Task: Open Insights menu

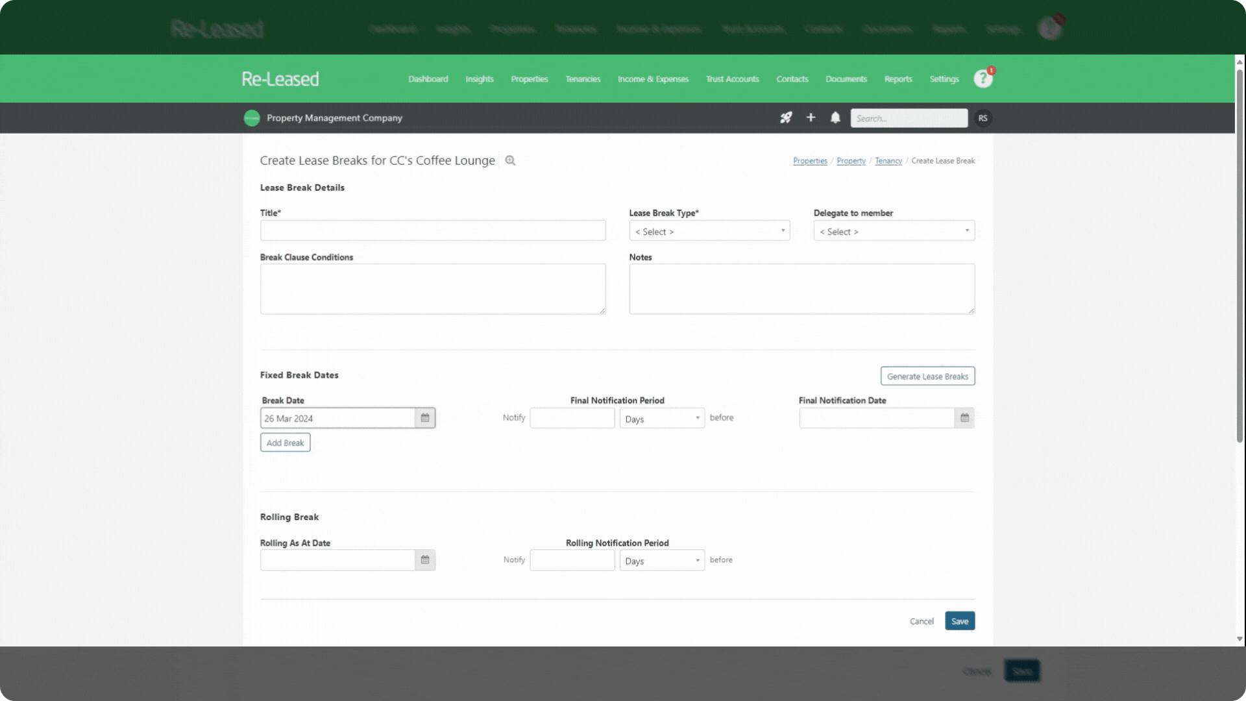Action: click(480, 79)
